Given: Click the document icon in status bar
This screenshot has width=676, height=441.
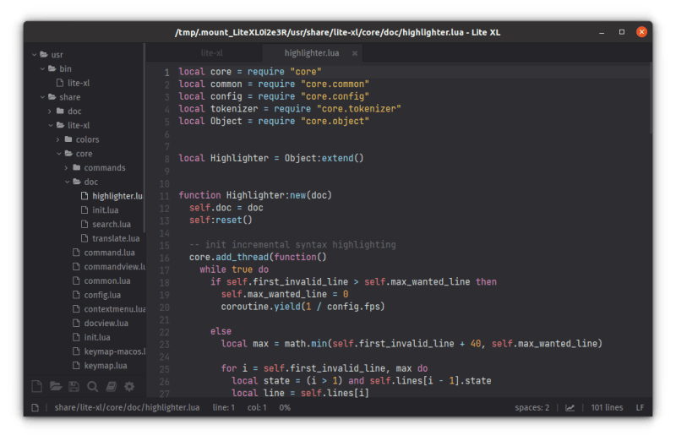Looking at the screenshot, I should coord(35,408).
